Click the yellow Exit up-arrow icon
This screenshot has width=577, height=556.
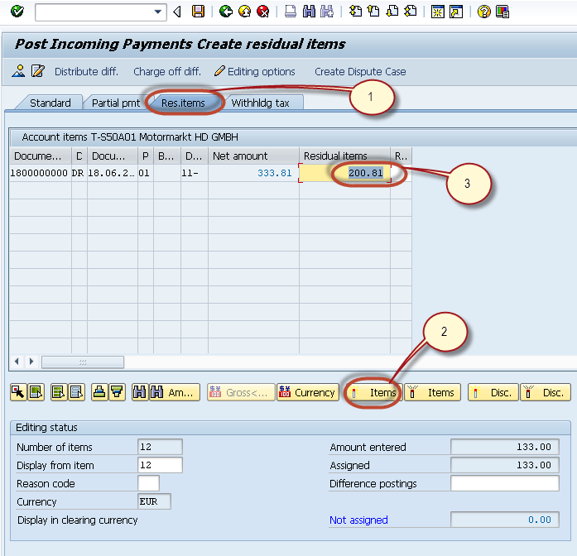(244, 12)
